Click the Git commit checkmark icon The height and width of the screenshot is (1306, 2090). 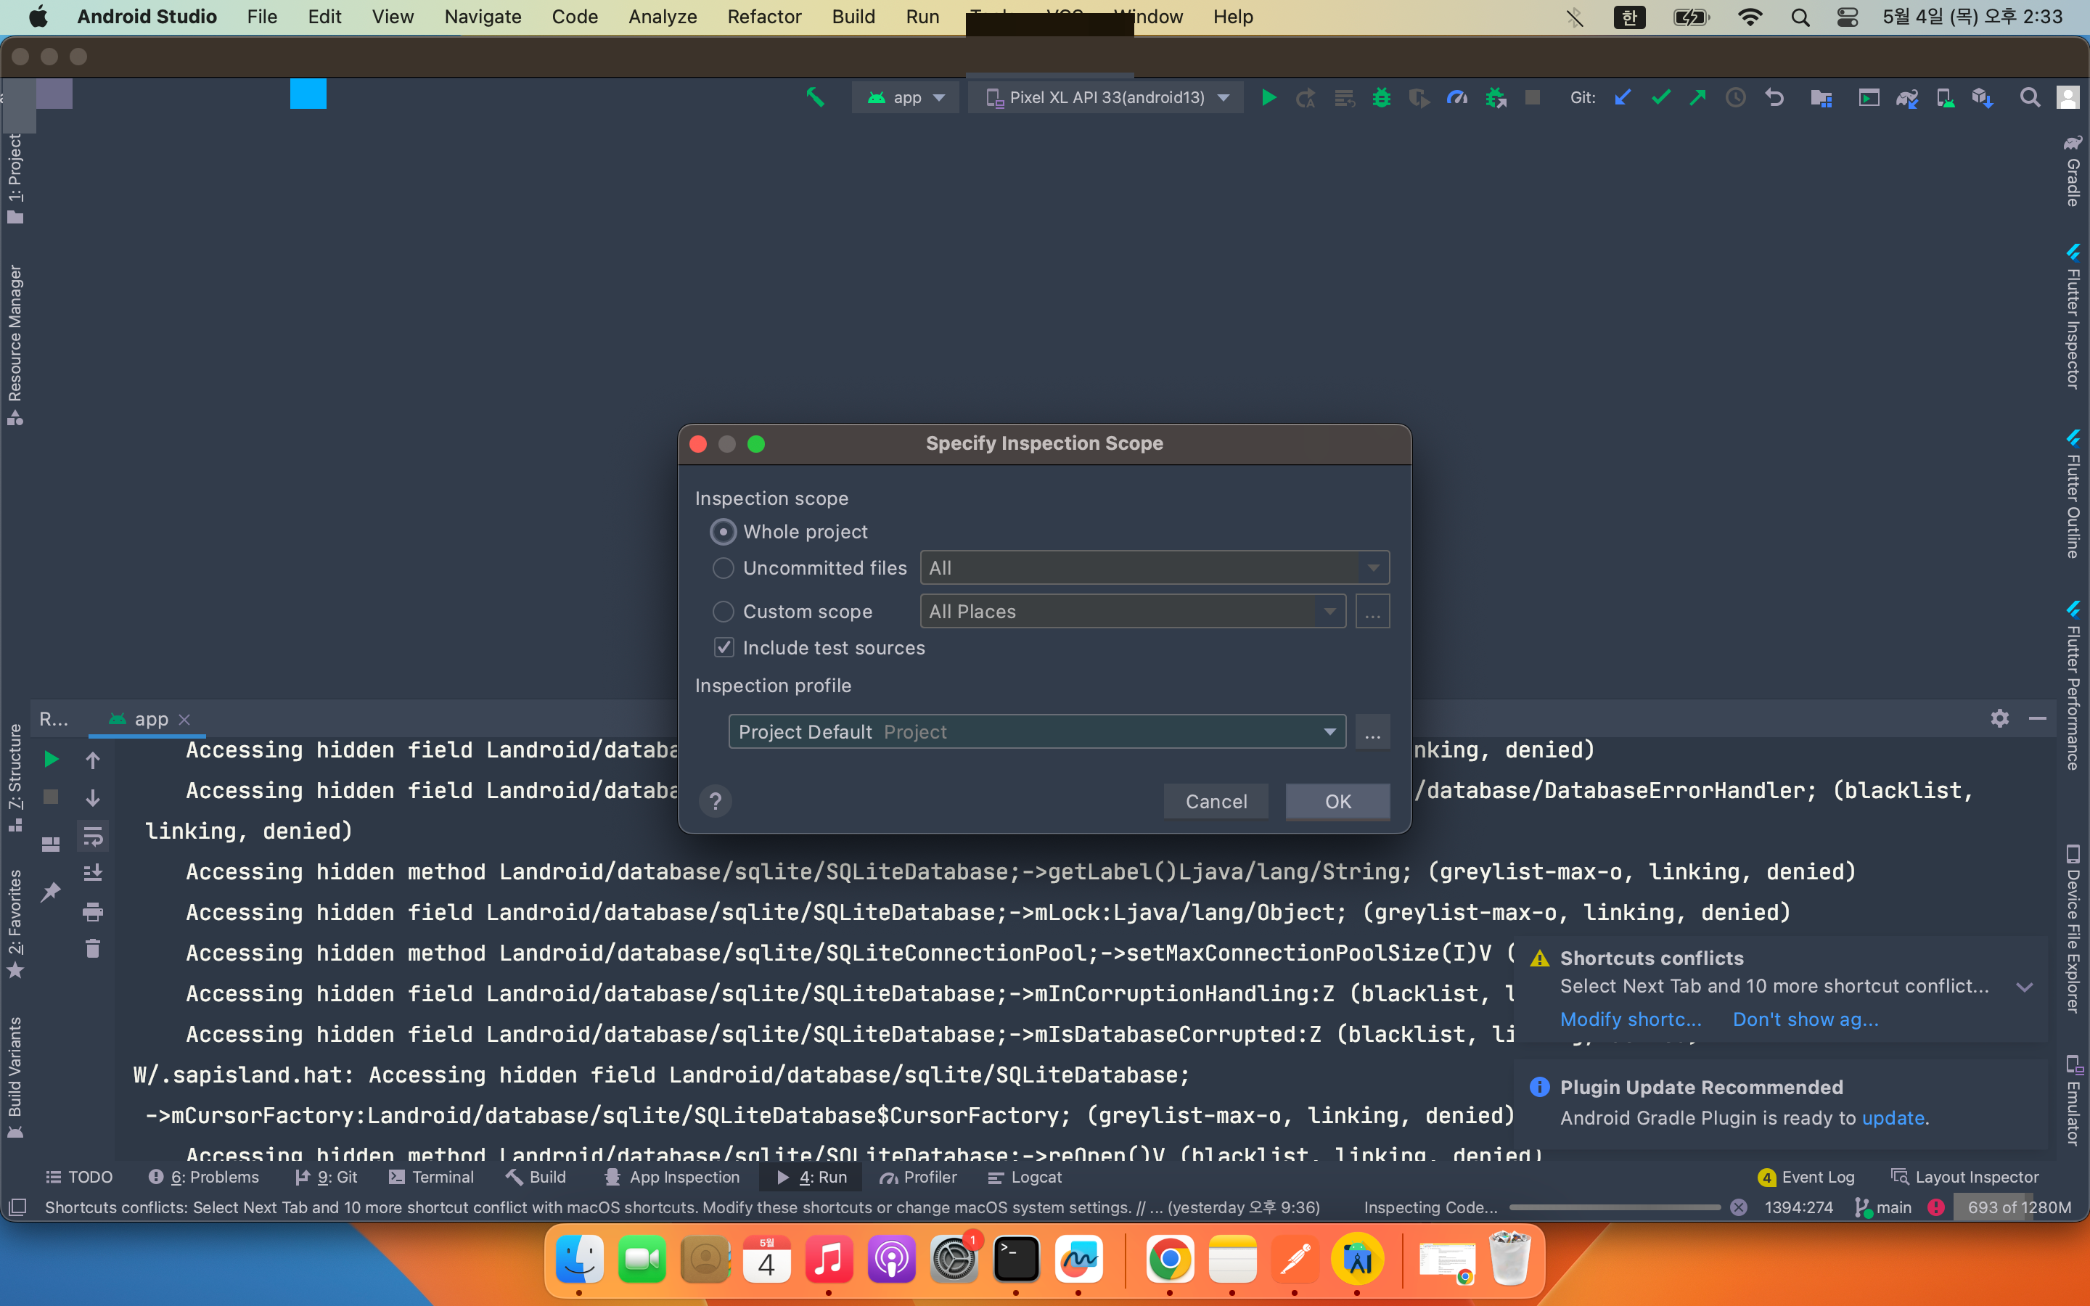click(x=1660, y=98)
